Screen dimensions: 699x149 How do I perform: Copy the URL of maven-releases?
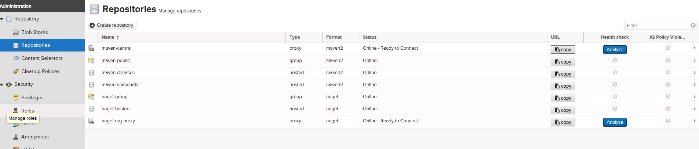point(563,74)
